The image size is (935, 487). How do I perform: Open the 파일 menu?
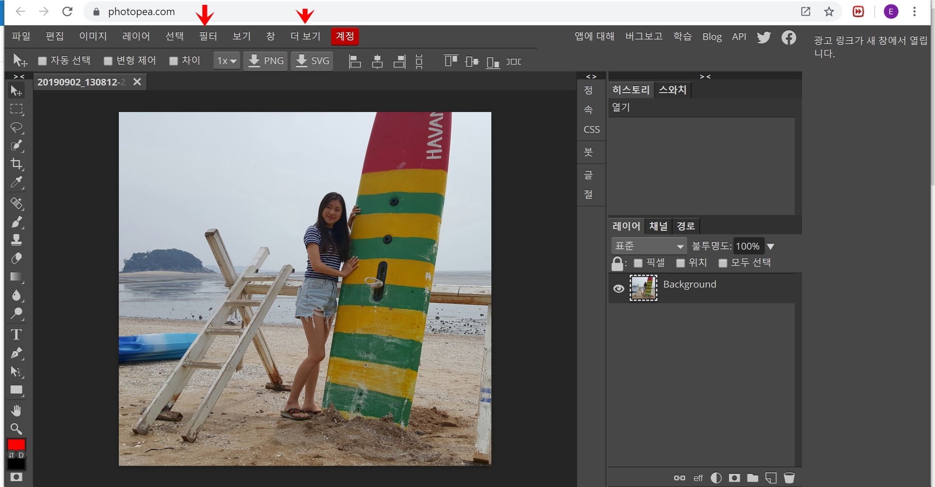coord(21,36)
